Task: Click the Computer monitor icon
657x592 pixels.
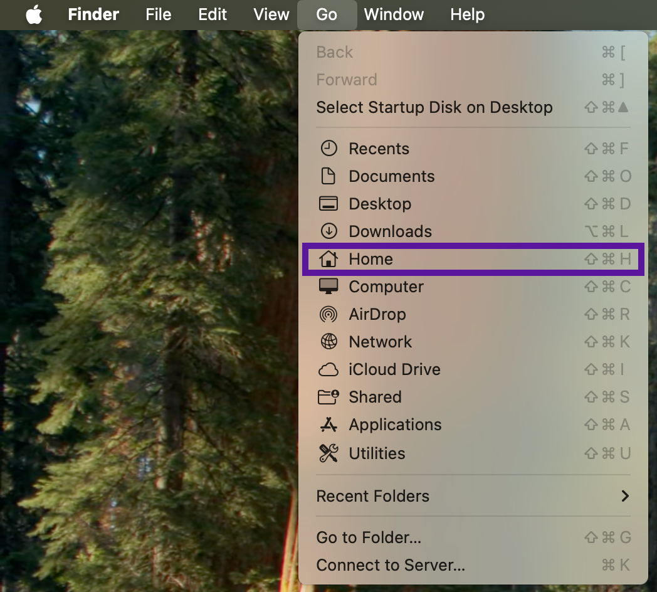Action: pos(328,287)
